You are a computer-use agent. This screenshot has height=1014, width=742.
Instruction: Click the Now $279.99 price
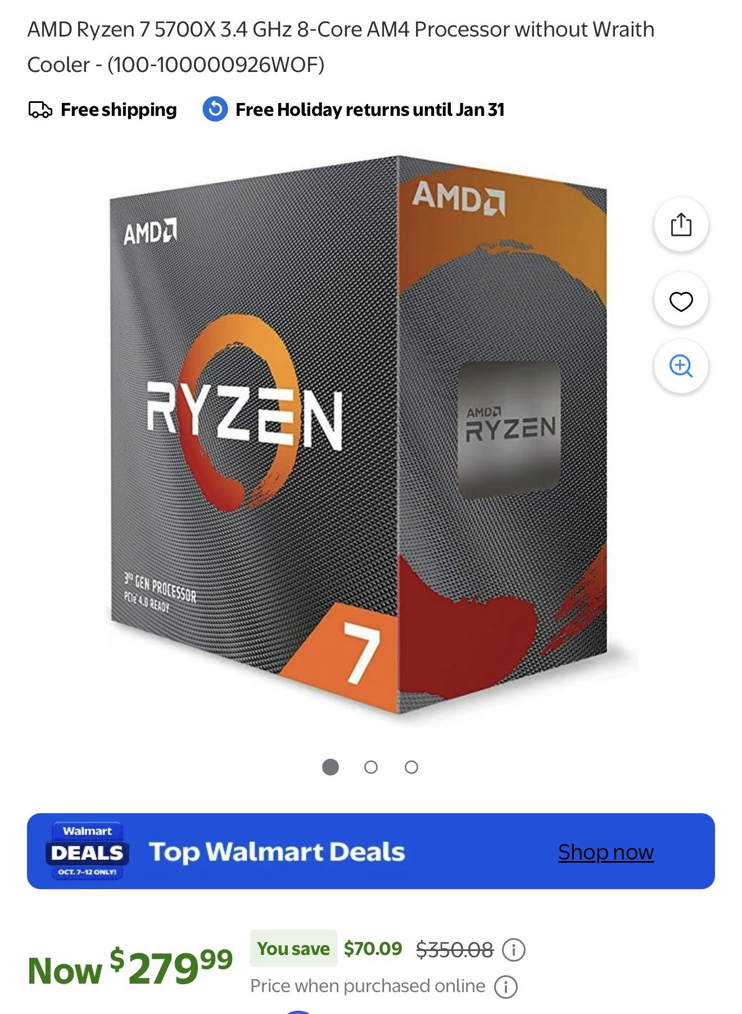(130, 967)
